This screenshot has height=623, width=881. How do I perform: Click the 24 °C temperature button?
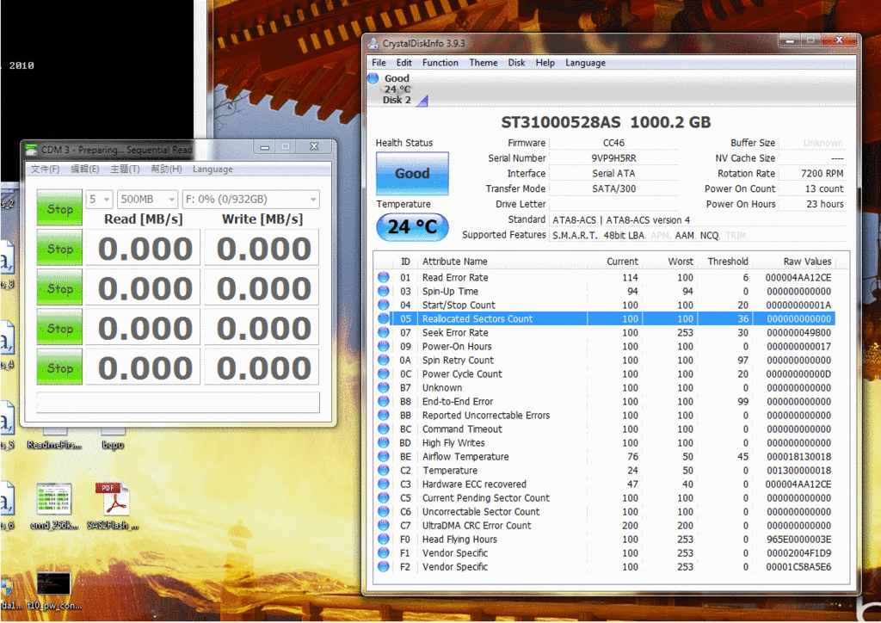coord(412,227)
